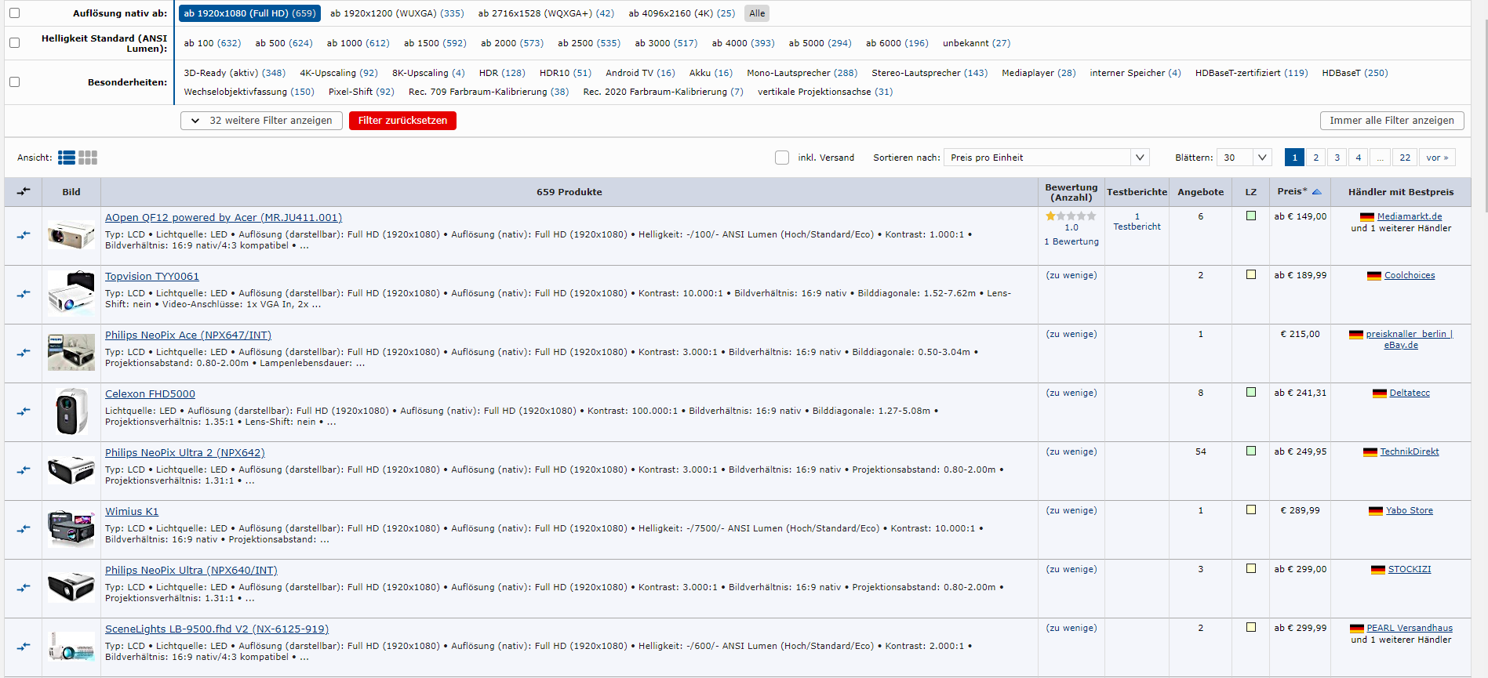Click German flag next to Mediamarkt.de
Image resolution: width=1488 pixels, height=678 pixels.
[1367, 217]
